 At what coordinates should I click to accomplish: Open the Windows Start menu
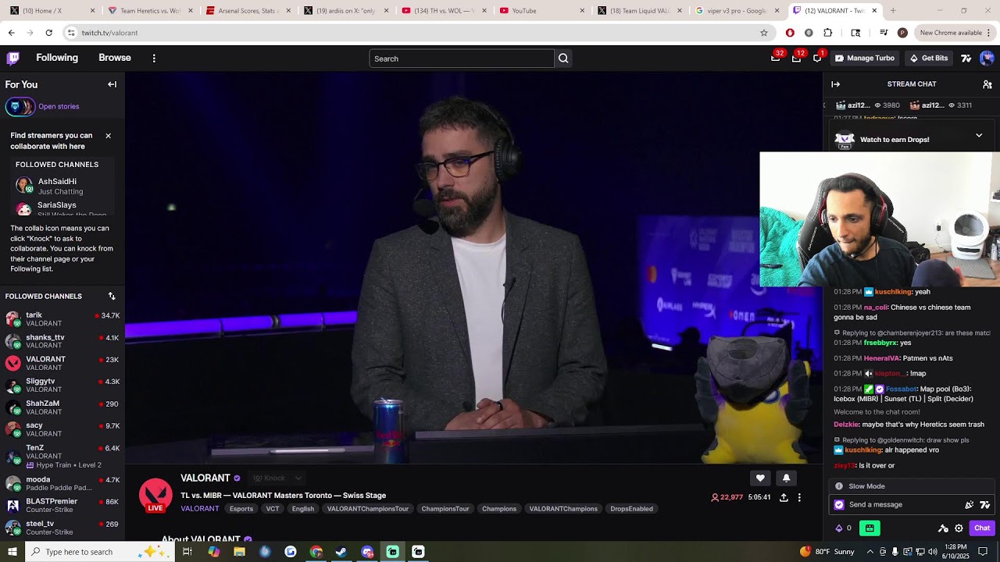(x=12, y=552)
